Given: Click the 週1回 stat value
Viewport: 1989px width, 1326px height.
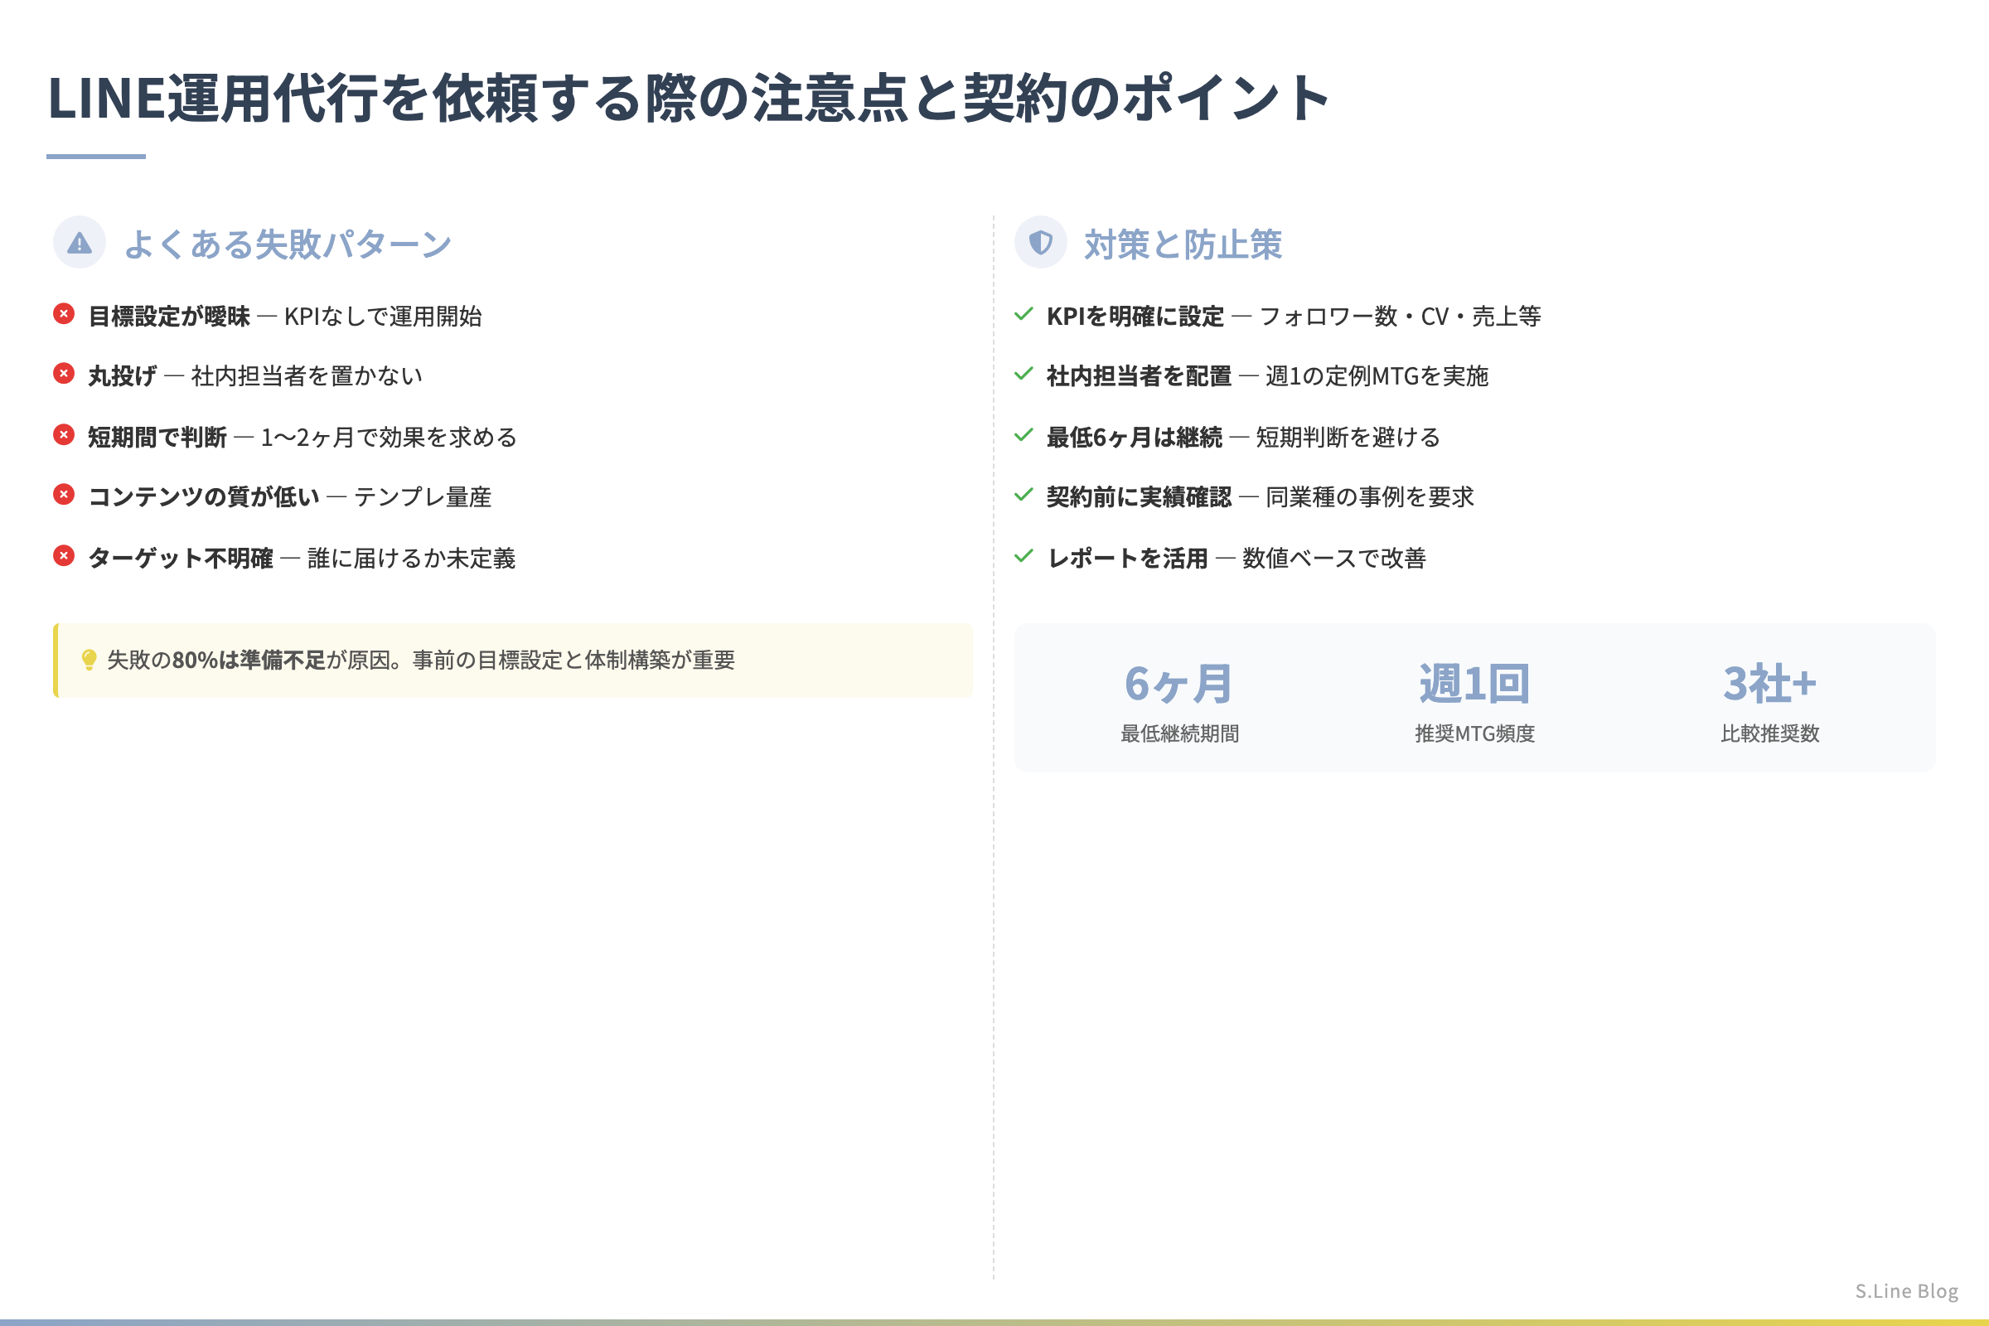Looking at the screenshot, I should (1474, 683).
